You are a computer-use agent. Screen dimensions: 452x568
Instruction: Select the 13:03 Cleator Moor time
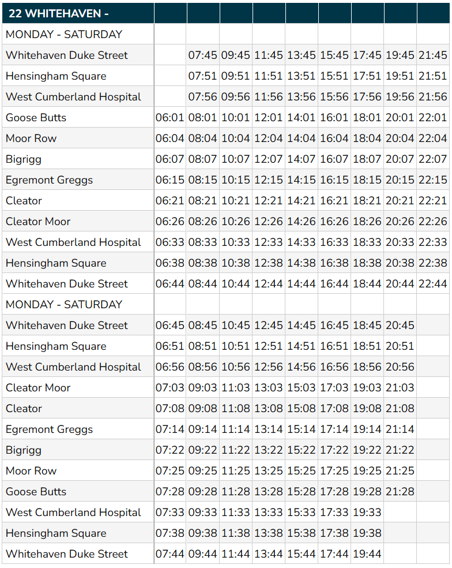pos(269,388)
